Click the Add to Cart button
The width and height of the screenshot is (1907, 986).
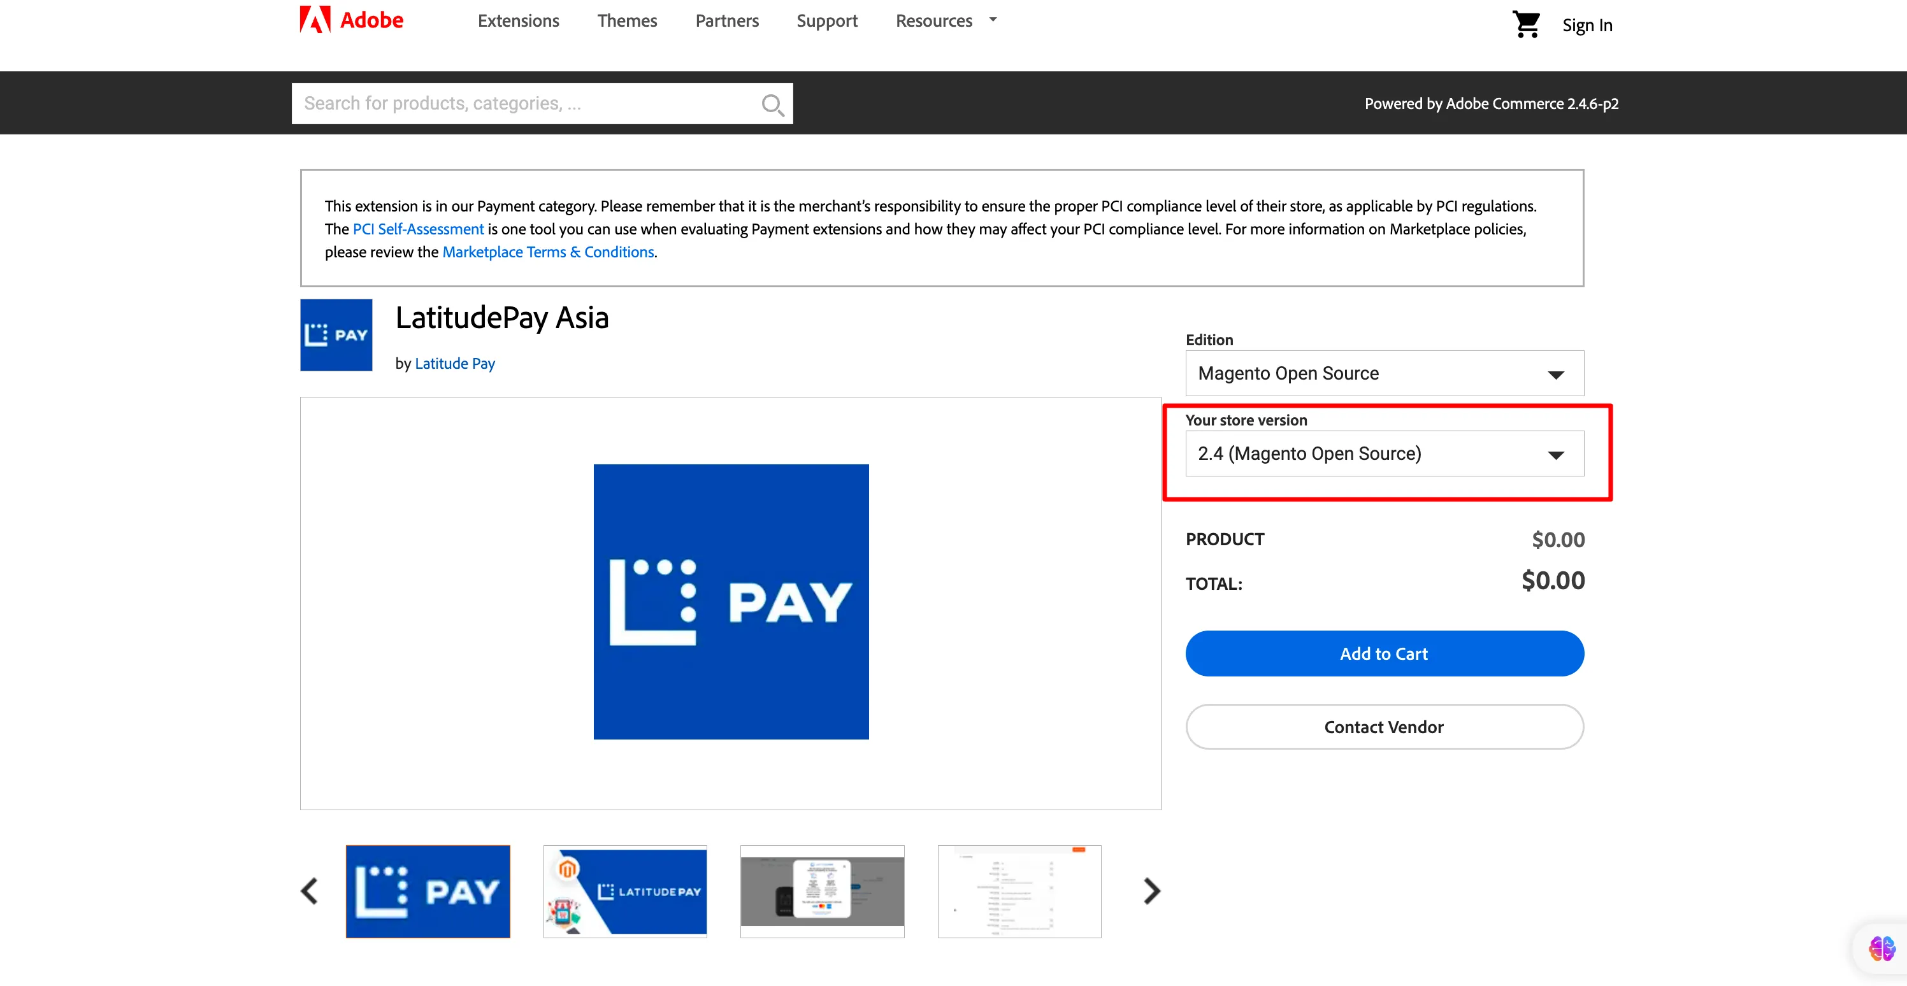[x=1385, y=654]
